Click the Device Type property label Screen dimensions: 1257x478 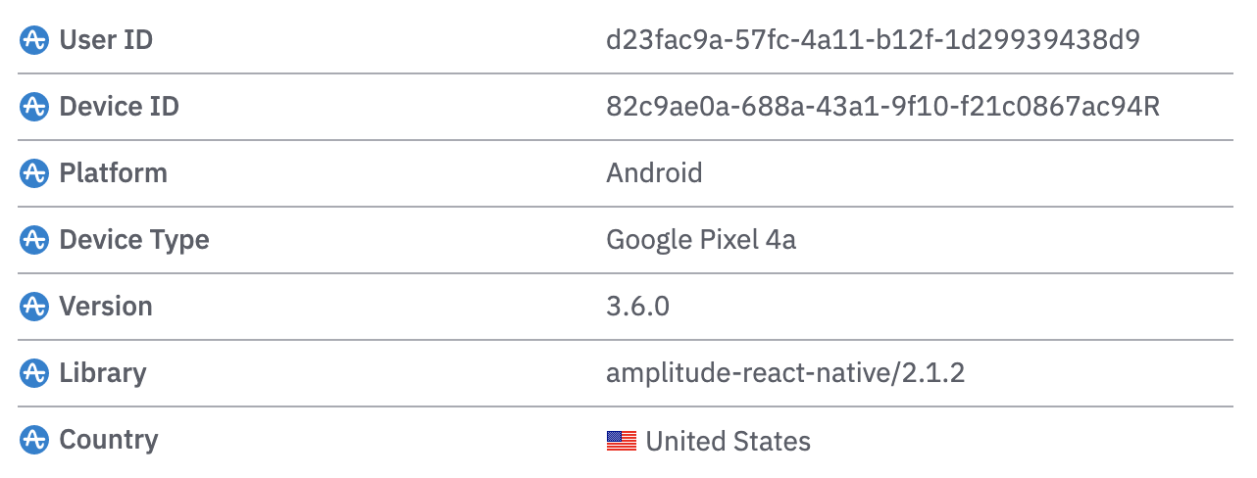point(134,240)
